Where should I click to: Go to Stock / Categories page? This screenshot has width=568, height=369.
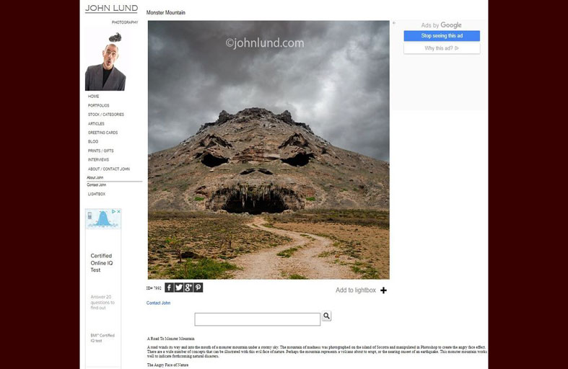106,115
